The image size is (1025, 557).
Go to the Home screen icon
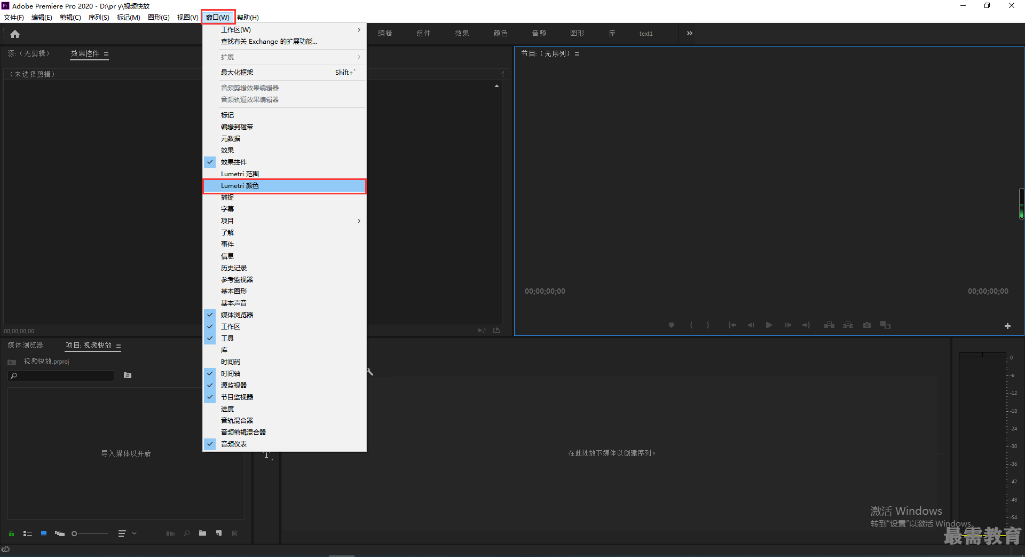point(15,34)
